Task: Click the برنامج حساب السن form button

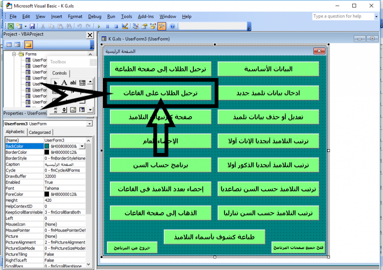Action: pyautogui.click(x=161, y=165)
